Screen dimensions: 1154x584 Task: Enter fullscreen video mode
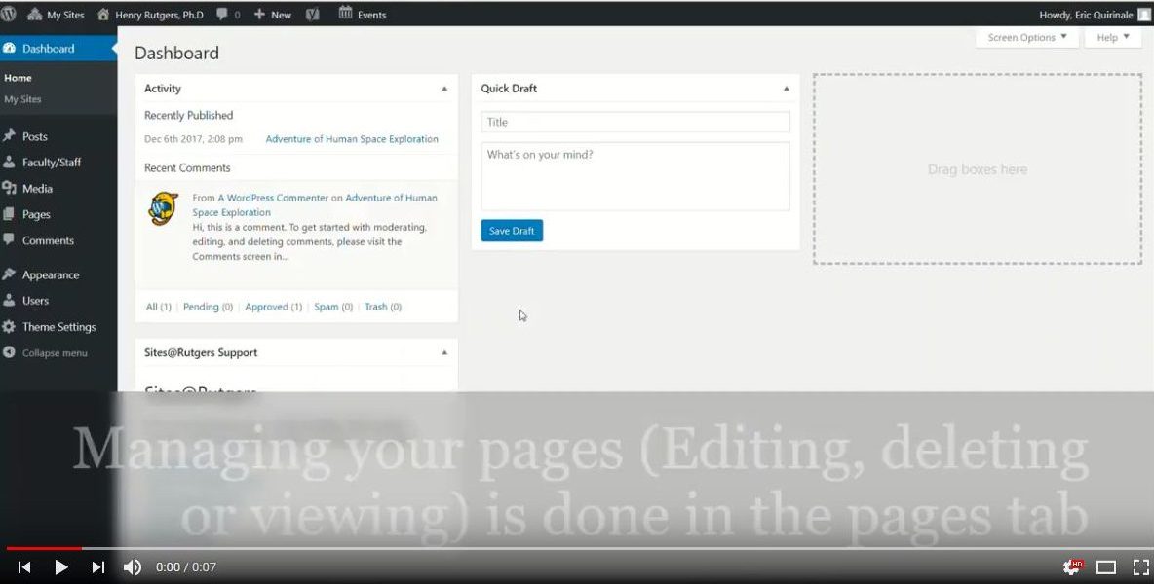coord(1139,566)
